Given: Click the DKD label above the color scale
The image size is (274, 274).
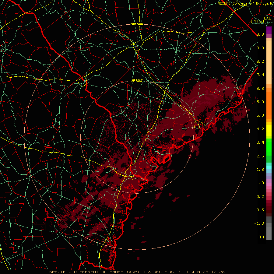Looking at the screenshot, I should pyautogui.click(x=268, y=18).
